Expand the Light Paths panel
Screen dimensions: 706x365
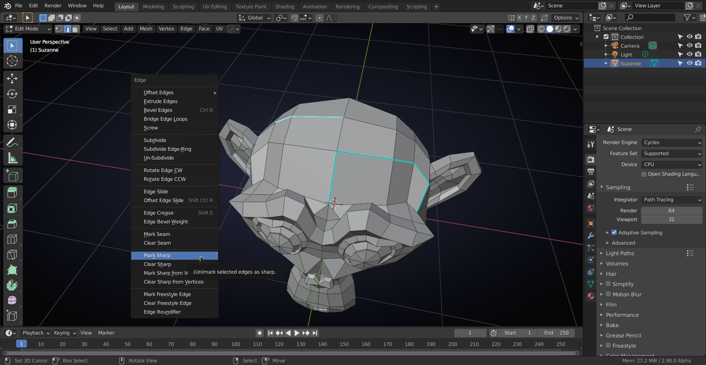pyautogui.click(x=619, y=253)
